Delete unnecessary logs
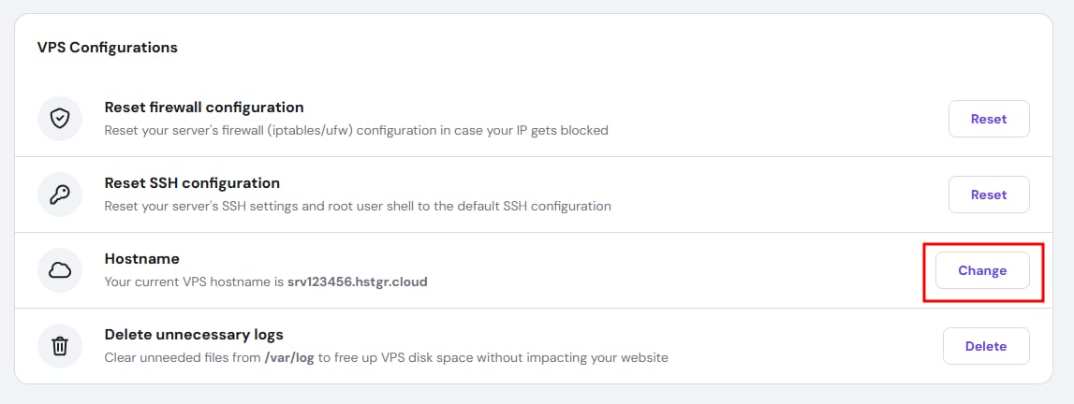 click(x=986, y=346)
